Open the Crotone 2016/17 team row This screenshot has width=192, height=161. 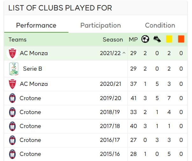(x=96, y=140)
